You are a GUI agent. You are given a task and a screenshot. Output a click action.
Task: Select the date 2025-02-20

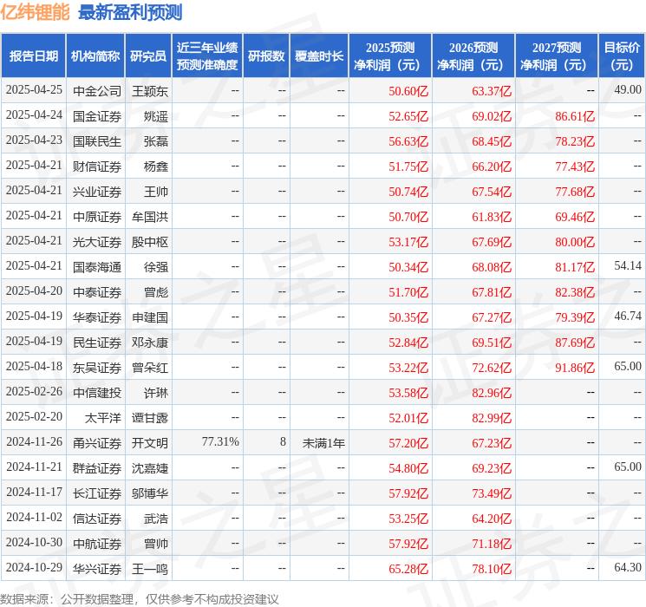34,416
